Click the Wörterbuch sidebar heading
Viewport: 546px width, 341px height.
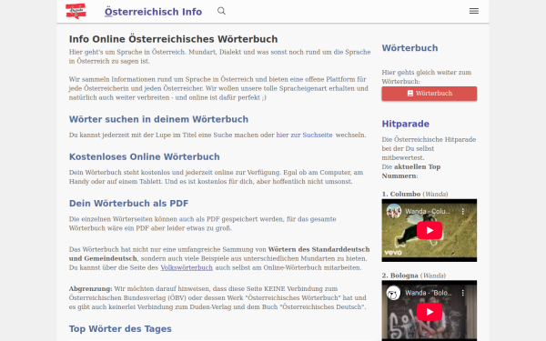click(x=409, y=48)
